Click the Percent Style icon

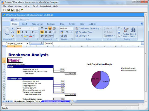click(x=67, y=32)
